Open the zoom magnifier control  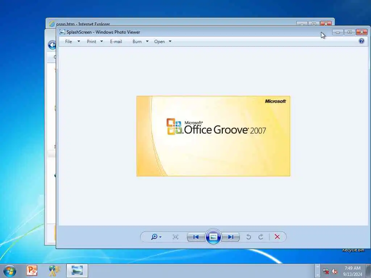pos(154,237)
